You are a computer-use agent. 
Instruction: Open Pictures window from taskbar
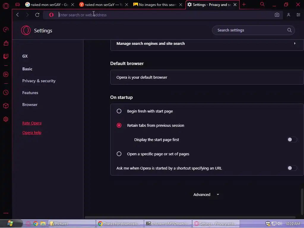(x=72, y=224)
